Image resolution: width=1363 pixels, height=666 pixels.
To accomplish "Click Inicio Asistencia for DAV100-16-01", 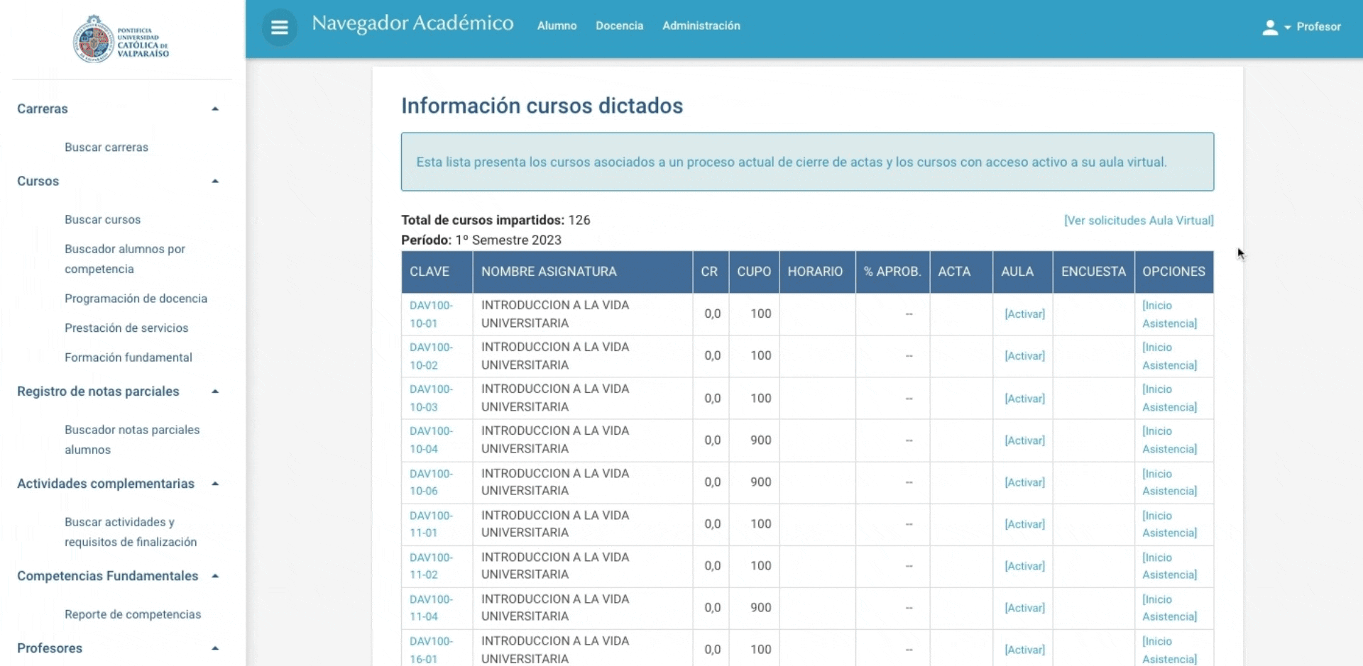I will click(1169, 650).
